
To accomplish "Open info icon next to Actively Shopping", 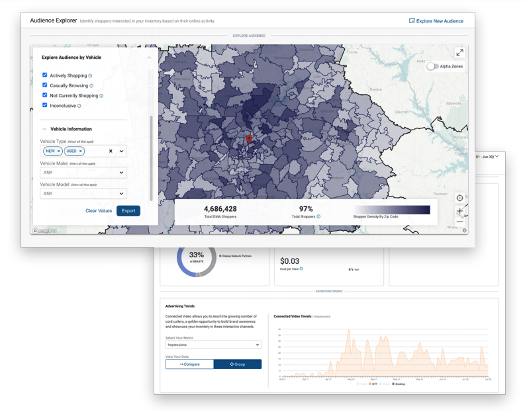I will (90, 76).
